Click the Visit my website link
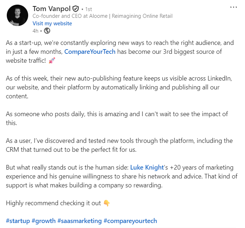 52,24
